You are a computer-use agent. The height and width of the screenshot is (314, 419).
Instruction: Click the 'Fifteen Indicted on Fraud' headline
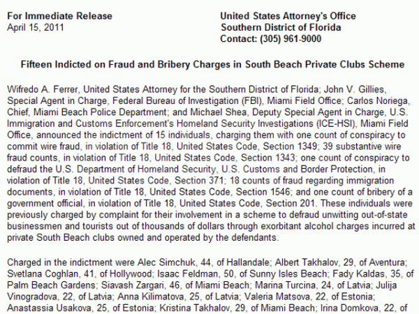(213, 65)
